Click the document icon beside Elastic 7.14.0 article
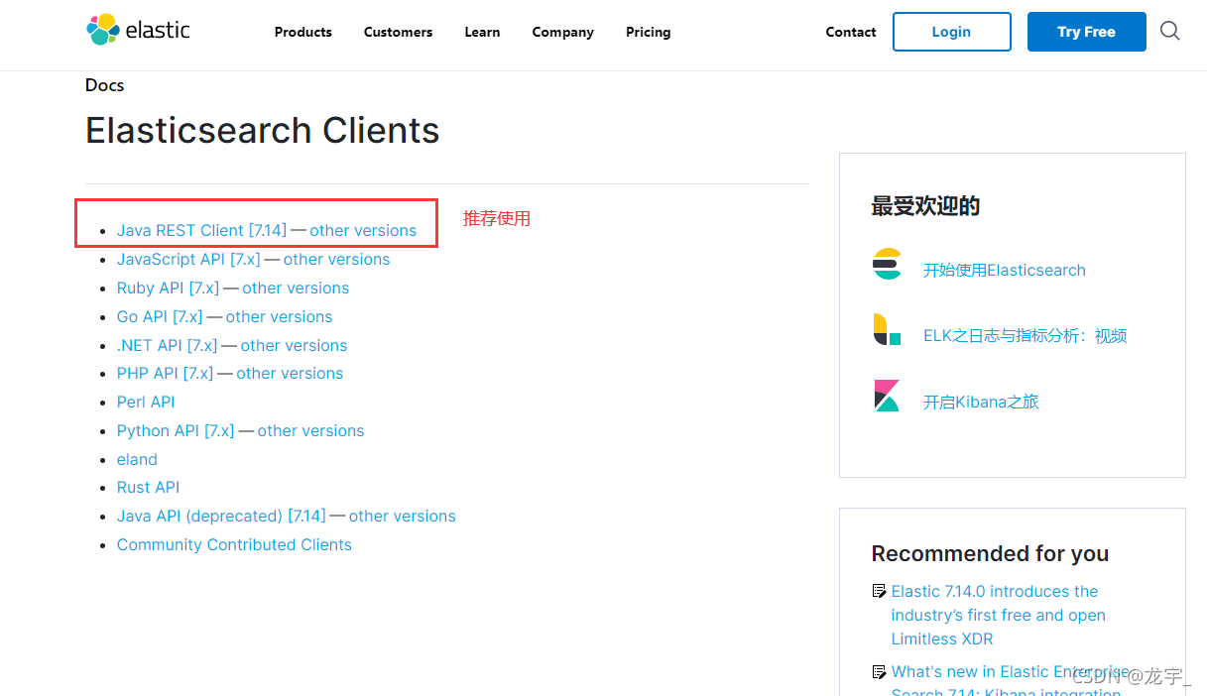1207x696 pixels. pos(879,591)
